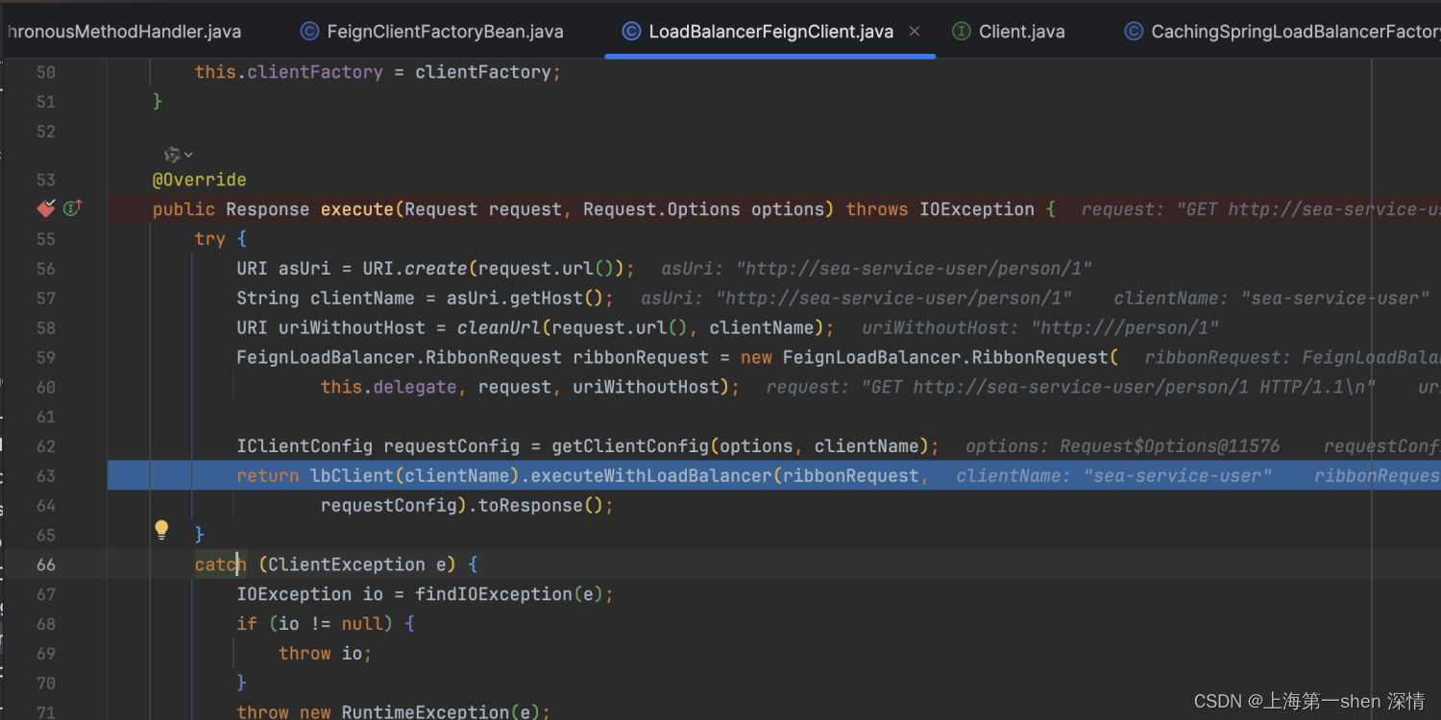The height and width of the screenshot is (720, 1441).
Task: Open the SynchronousMethodHandler.java tab
Action: click(123, 32)
